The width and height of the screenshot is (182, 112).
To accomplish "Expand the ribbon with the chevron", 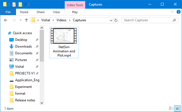I will click(172, 12).
